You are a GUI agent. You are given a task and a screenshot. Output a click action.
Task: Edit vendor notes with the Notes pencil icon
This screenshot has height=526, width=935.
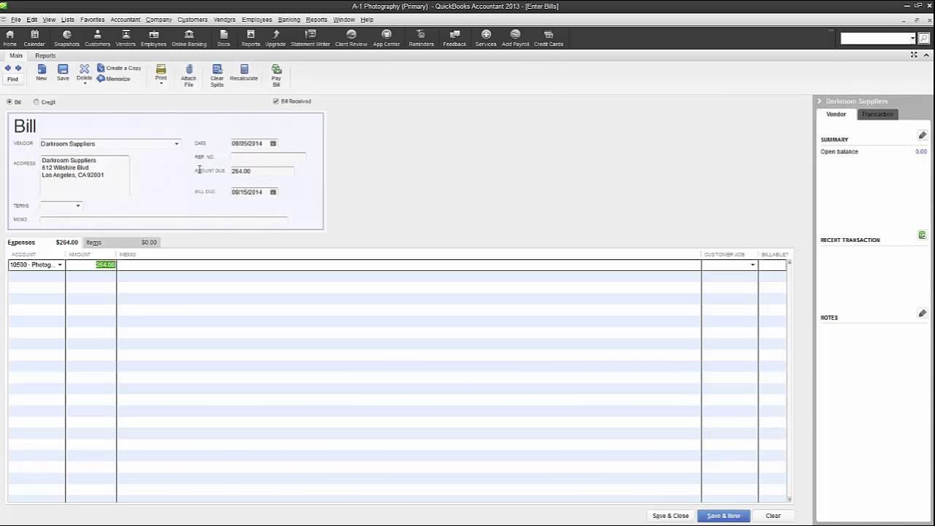[x=922, y=313]
